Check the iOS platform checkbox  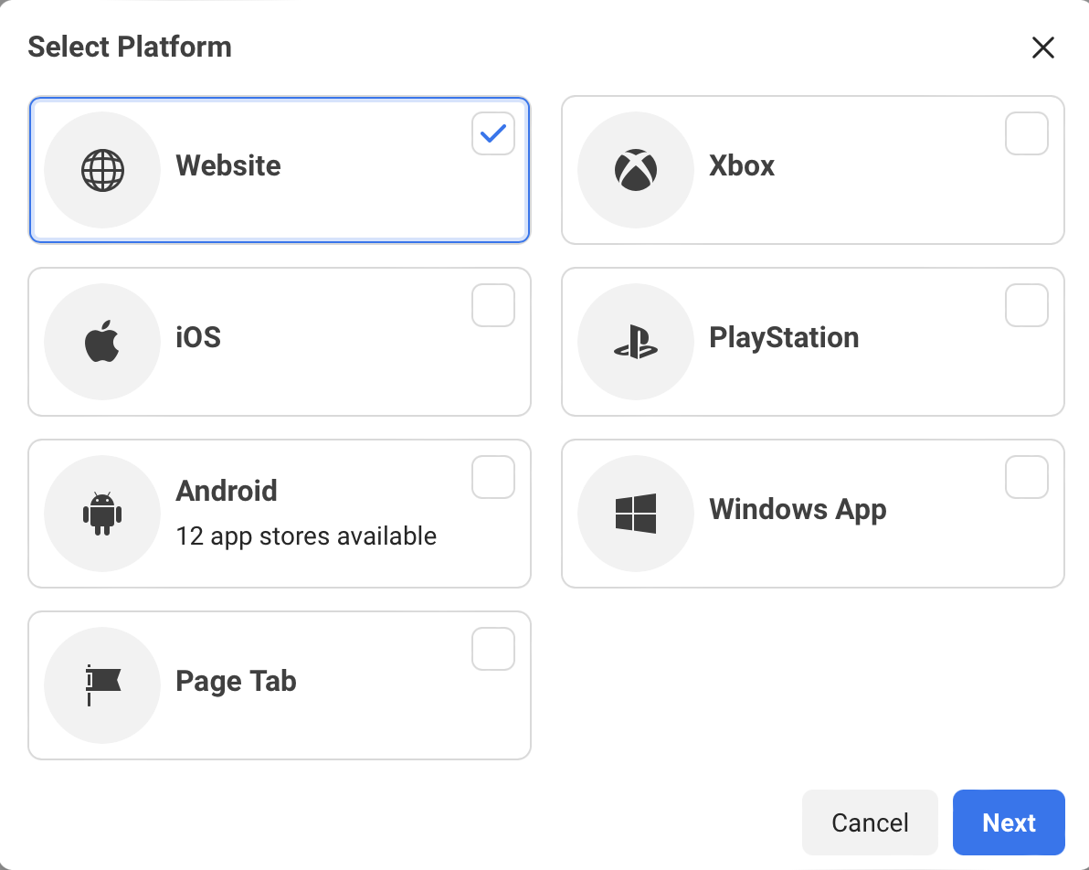point(493,305)
